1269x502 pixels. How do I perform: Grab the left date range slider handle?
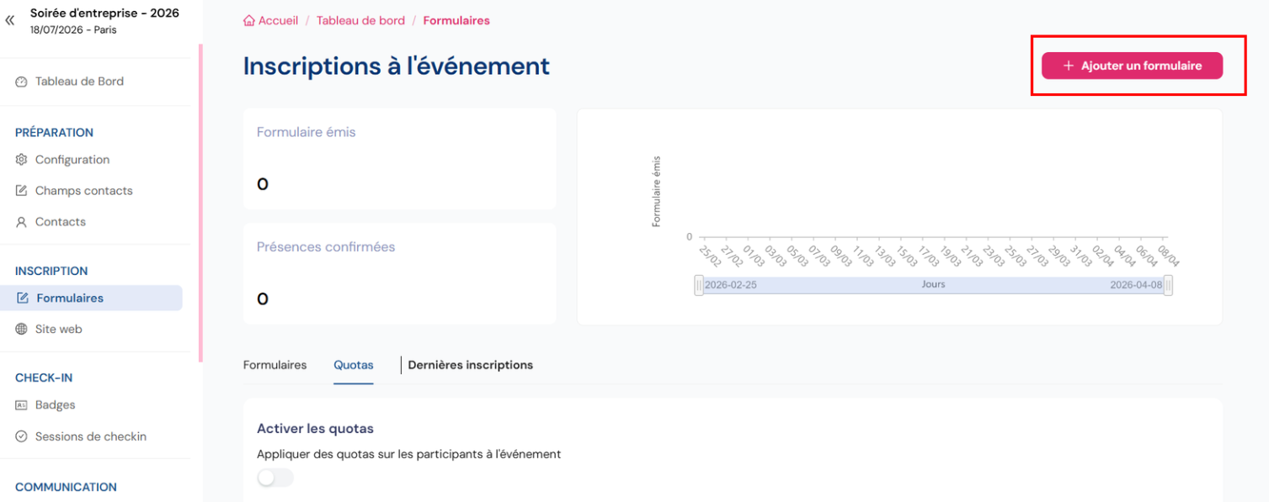pyautogui.click(x=699, y=285)
